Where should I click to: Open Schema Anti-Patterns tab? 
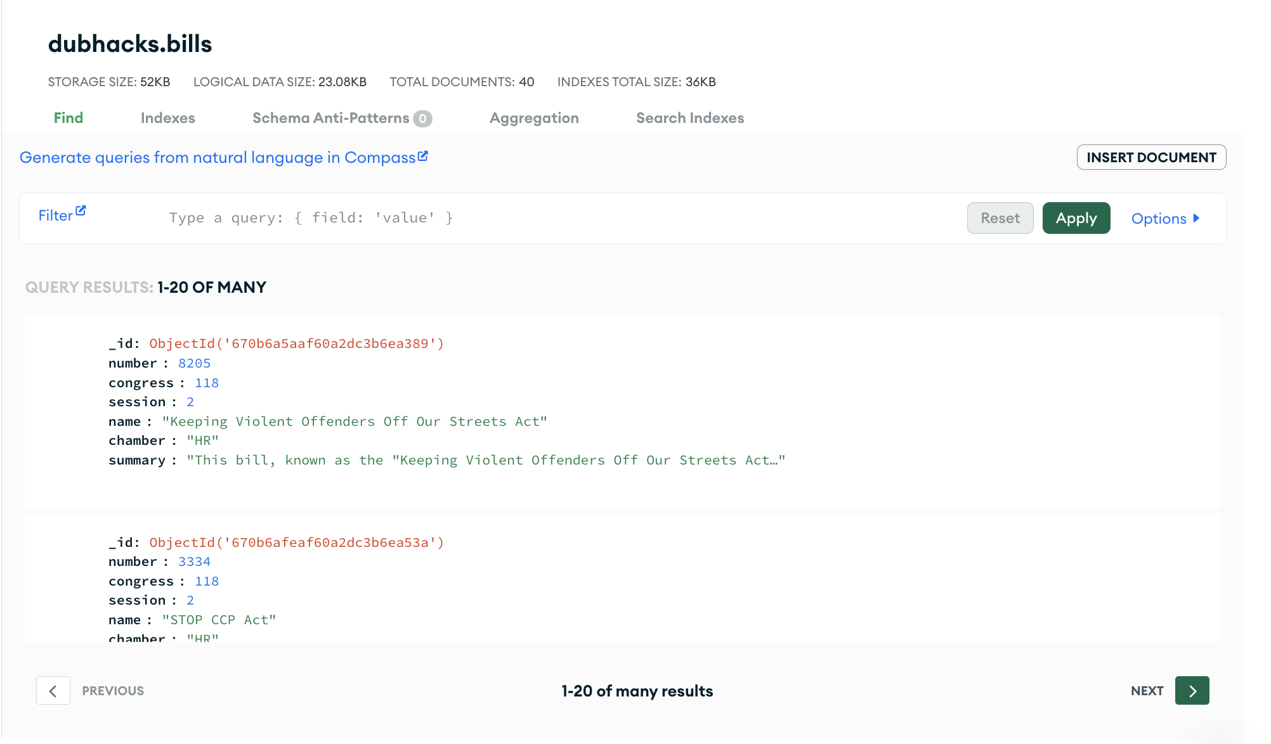coord(330,118)
